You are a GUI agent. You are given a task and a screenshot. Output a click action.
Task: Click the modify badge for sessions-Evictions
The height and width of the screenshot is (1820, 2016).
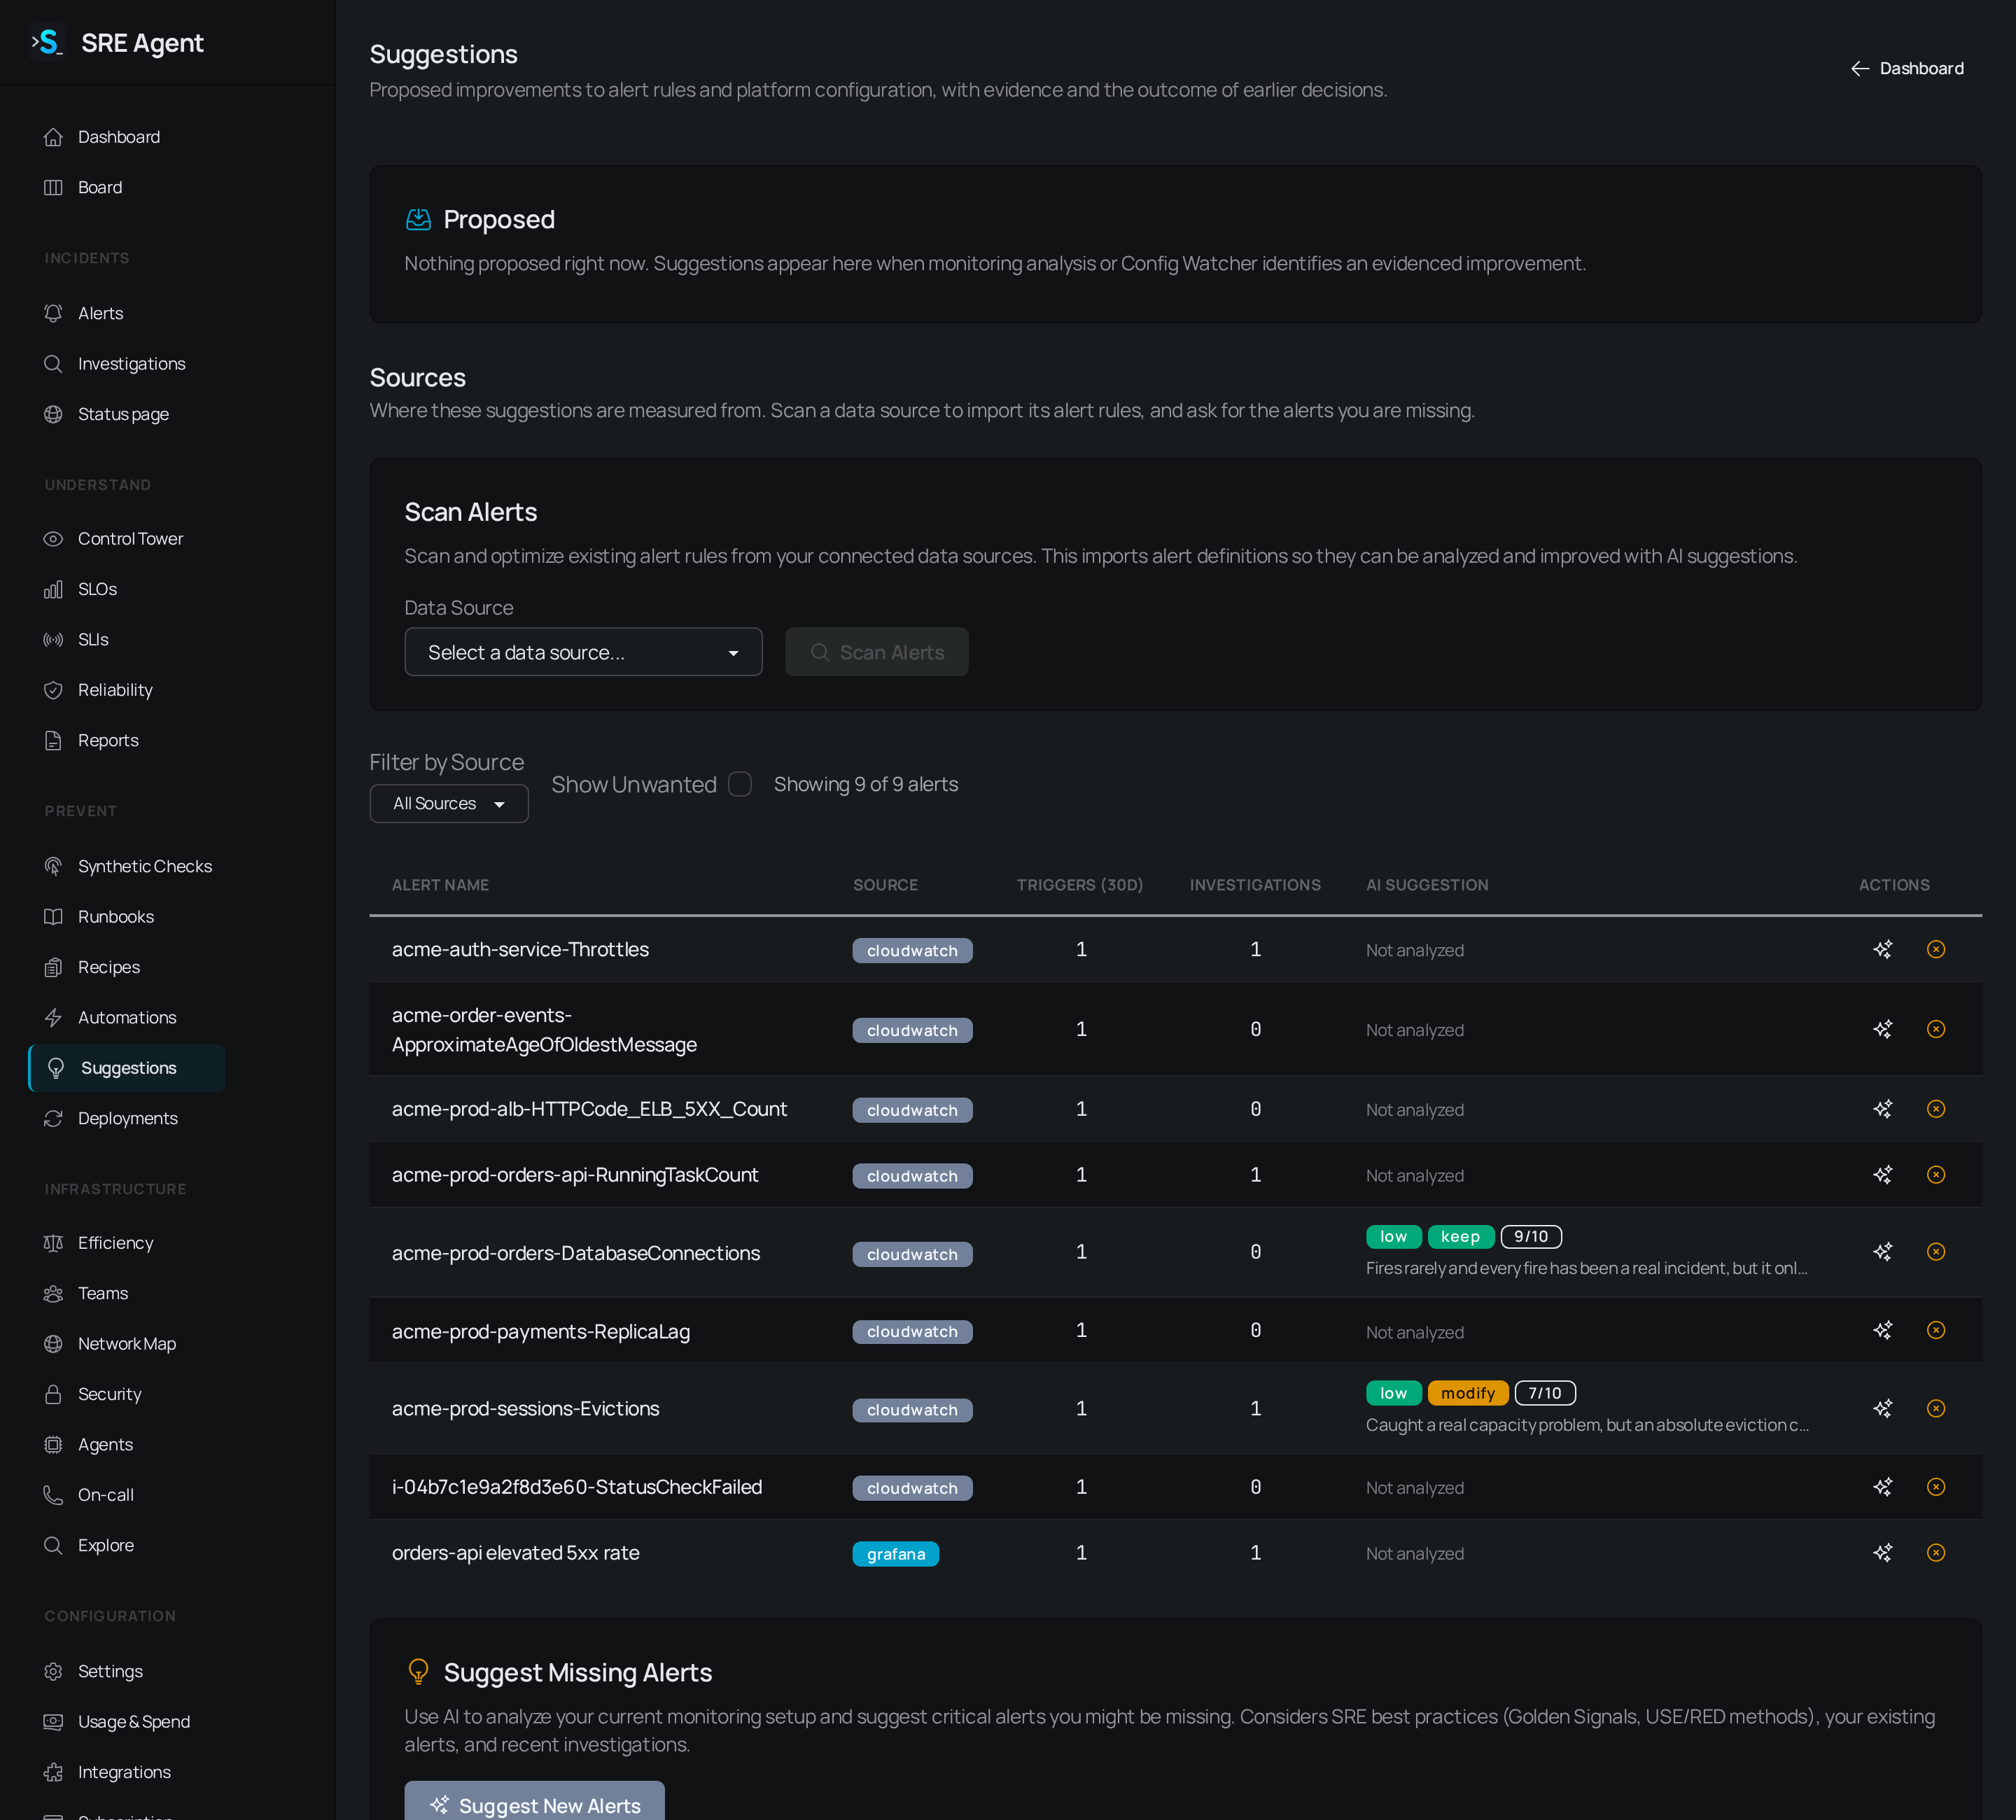tap(1467, 1393)
